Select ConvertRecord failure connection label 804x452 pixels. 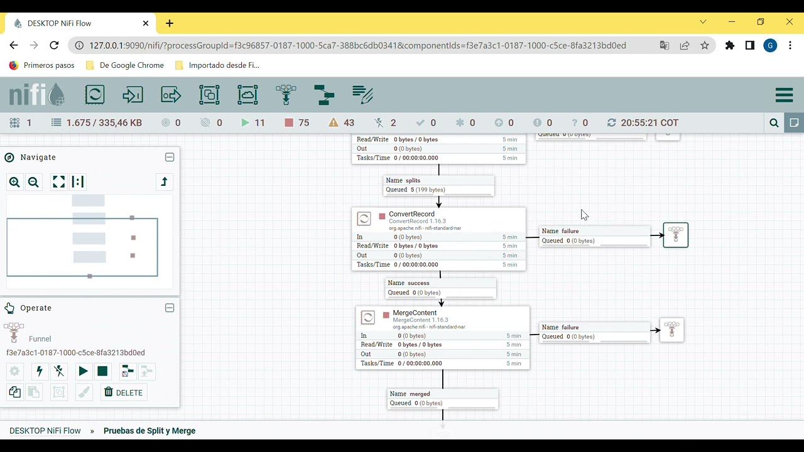(595, 236)
